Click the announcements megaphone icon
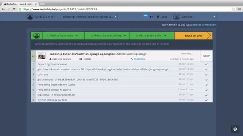 tap(151, 17)
